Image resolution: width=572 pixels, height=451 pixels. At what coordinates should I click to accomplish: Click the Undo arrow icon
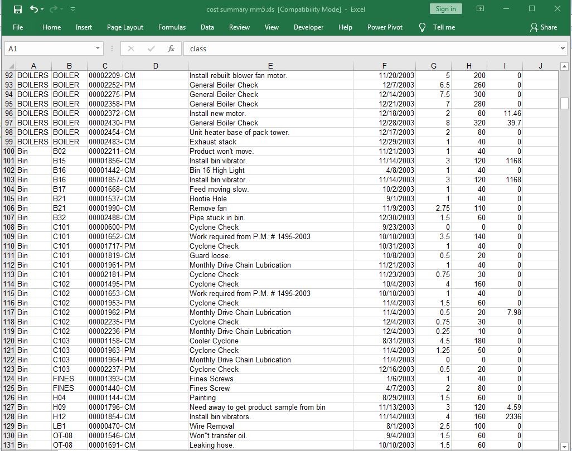point(35,9)
